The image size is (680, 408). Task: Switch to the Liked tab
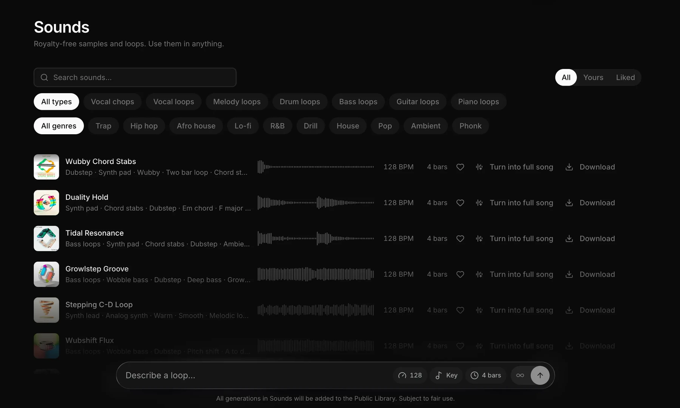pyautogui.click(x=626, y=77)
